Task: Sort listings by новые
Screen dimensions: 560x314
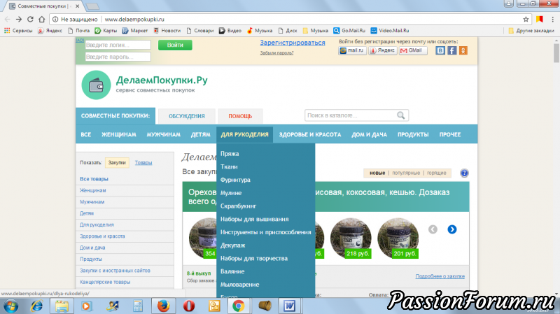Action: click(x=377, y=173)
